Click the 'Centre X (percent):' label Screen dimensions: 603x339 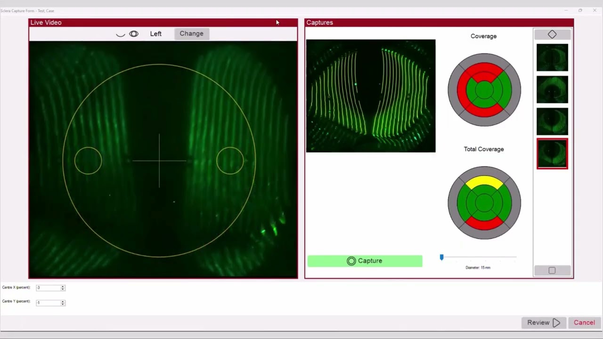point(16,288)
